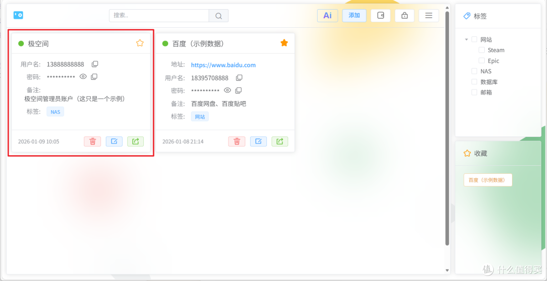Edit the 百度（示例数据） entry

pos(258,142)
